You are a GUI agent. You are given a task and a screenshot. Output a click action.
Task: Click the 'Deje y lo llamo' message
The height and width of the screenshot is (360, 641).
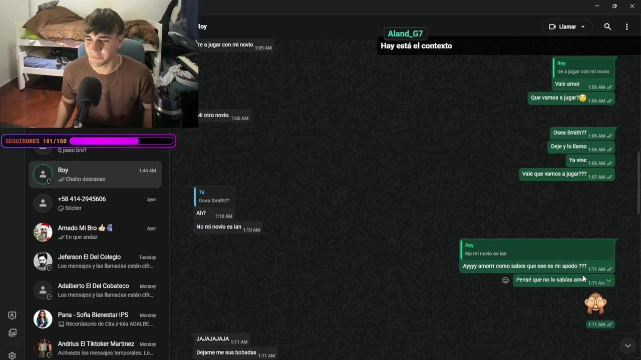(581, 146)
